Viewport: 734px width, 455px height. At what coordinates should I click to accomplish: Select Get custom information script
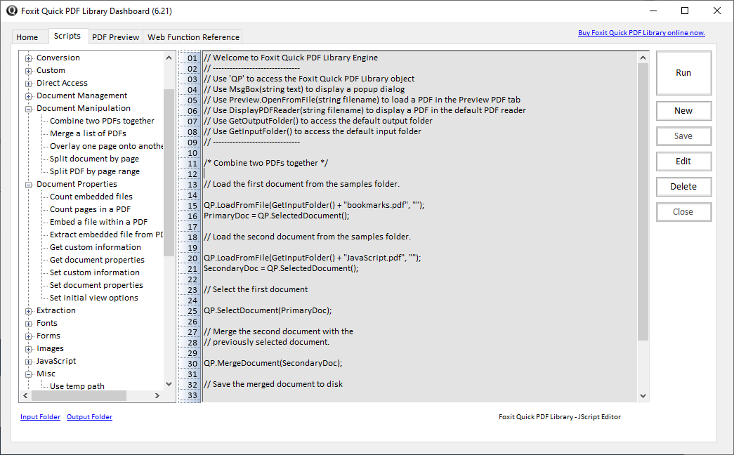coord(96,247)
